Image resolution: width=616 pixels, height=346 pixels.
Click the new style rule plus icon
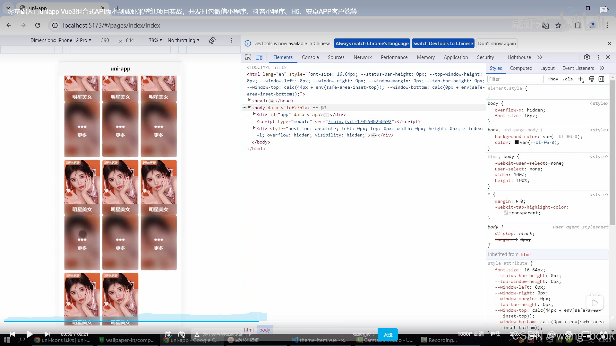tap(581, 79)
